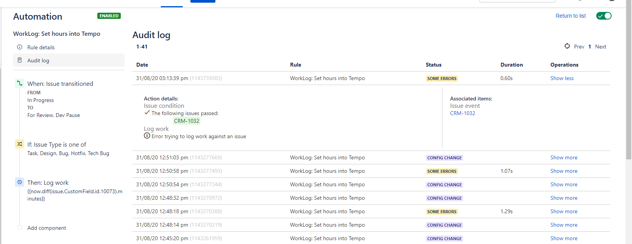The image size is (632, 244).
Task: Click the SOME ERRORS badge at 12:50:58 pm
Action: pos(442,171)
